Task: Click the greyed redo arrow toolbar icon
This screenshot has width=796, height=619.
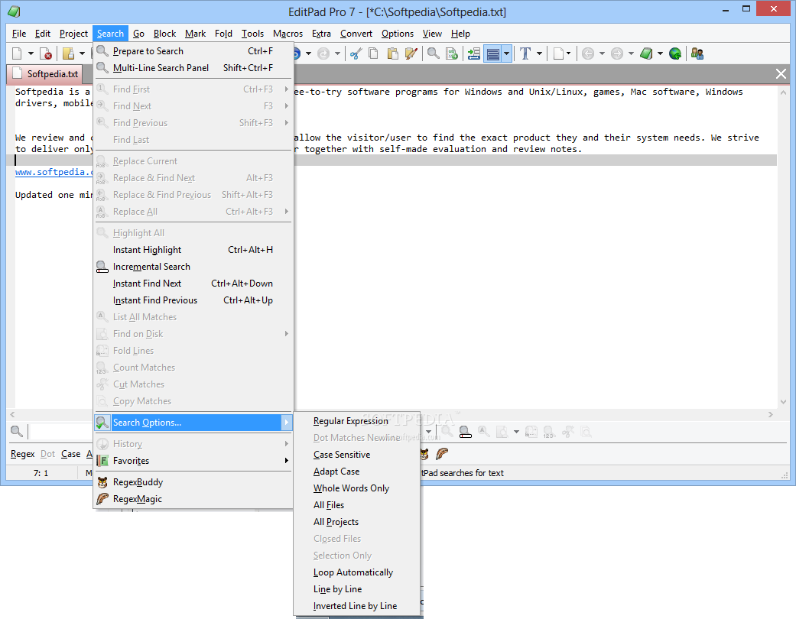Action: [323, 53]
